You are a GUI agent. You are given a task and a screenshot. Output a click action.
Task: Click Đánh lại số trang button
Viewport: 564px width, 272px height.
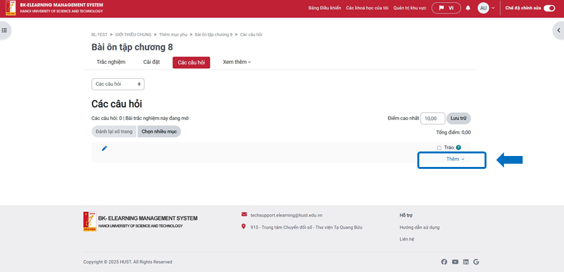[114, 131]
